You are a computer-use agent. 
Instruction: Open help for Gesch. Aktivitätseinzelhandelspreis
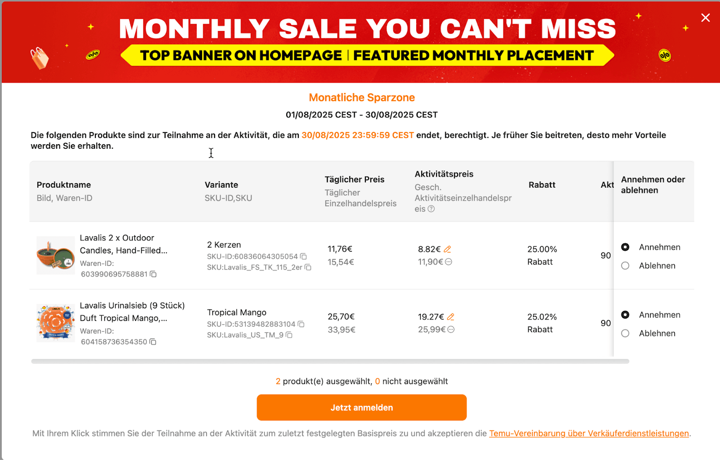coord(431,209)
